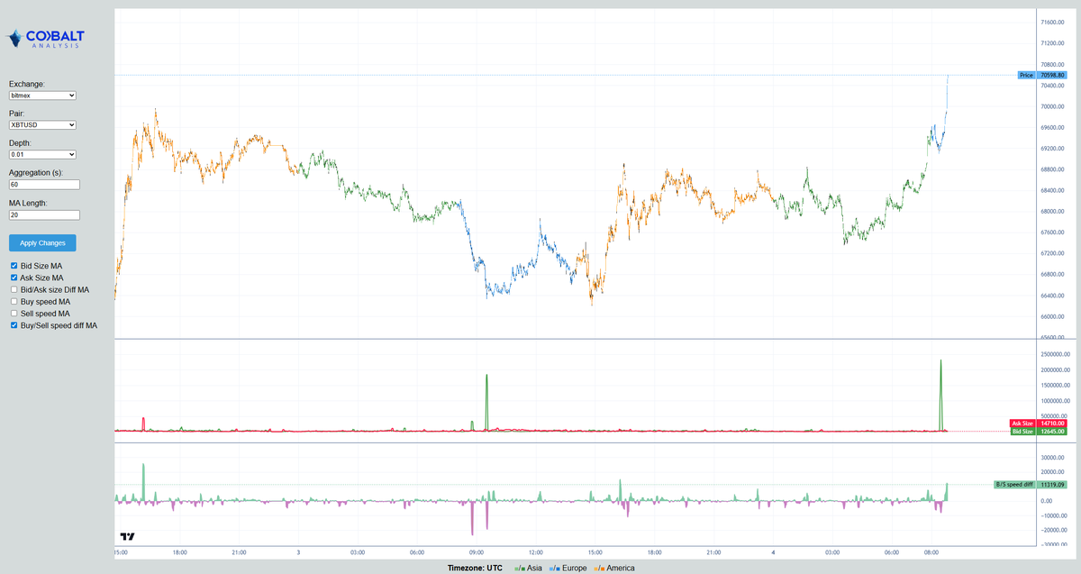The height and width of the screenshot is (574, 1081).
Task: Click the -20000.00 speed diff axis value
Action: click(1052, 529)
